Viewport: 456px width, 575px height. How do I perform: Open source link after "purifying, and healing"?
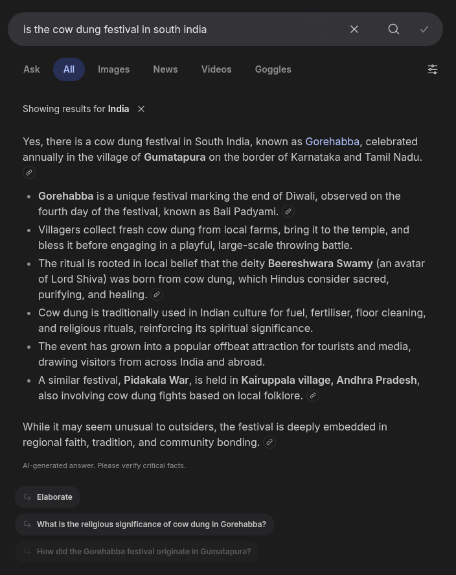157,294
